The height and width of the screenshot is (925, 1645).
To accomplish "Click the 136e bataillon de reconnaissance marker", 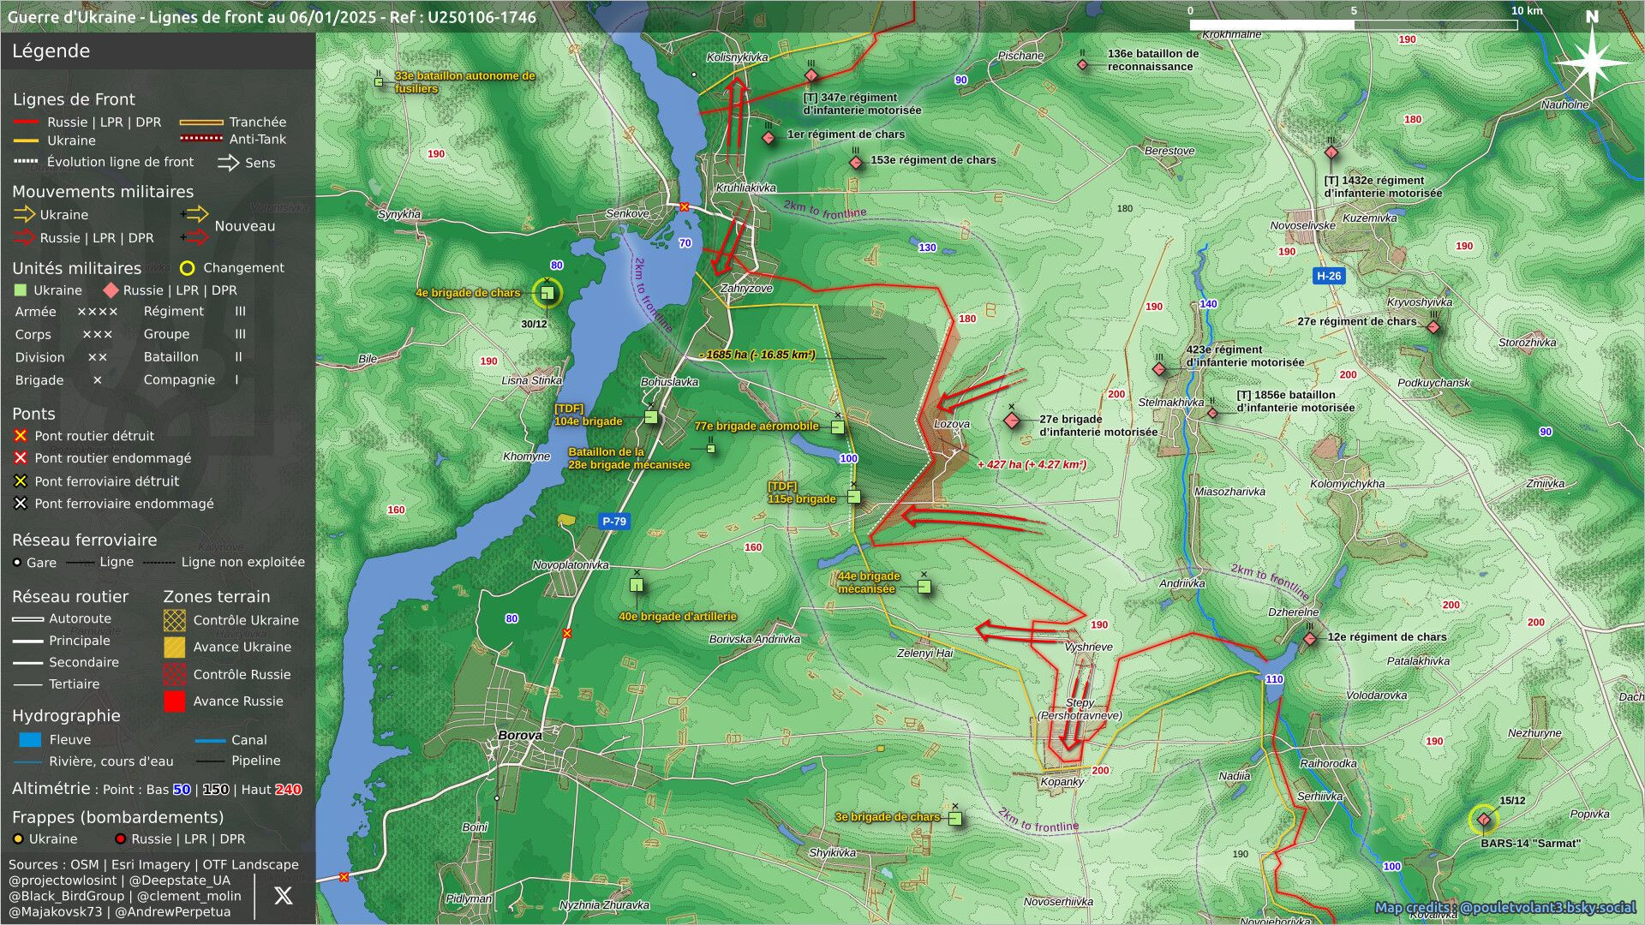I will (1082, 64).
